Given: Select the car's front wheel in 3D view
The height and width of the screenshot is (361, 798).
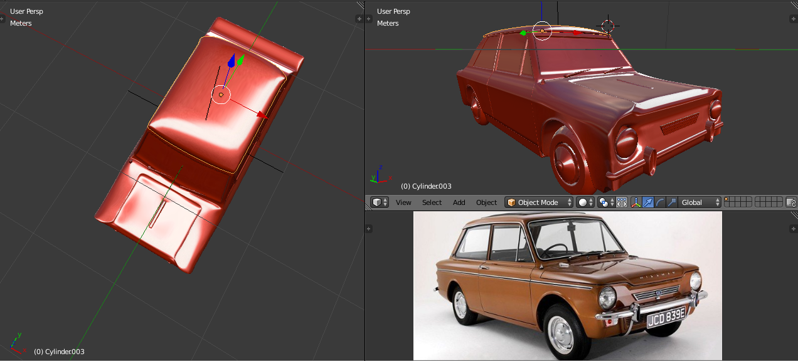Looking at the screenshot, I should click(570, 160).
